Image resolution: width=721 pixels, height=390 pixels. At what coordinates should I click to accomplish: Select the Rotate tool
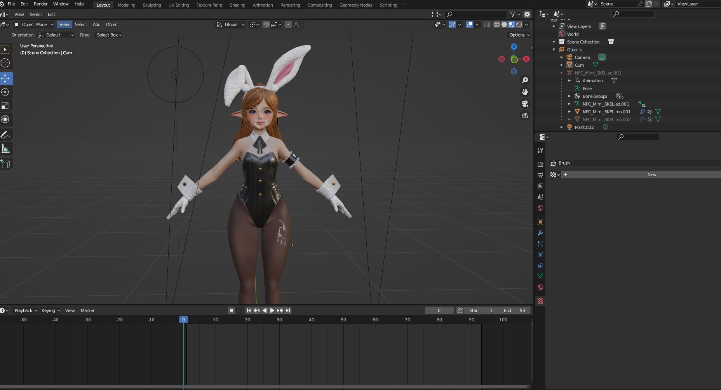6,92
